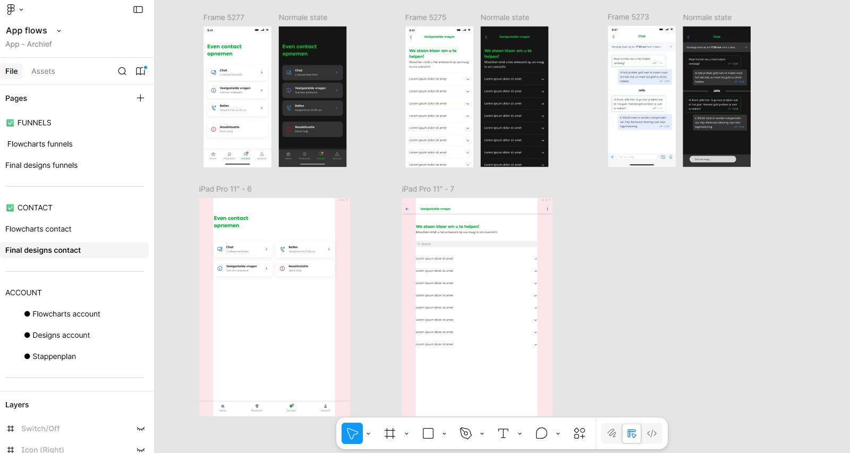Screen dimensions: 850x453
Task: Open Move tool options dropdown
Action: [x=368, y=434]
